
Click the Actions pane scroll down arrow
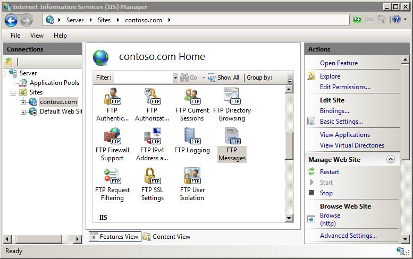point(405,239)
